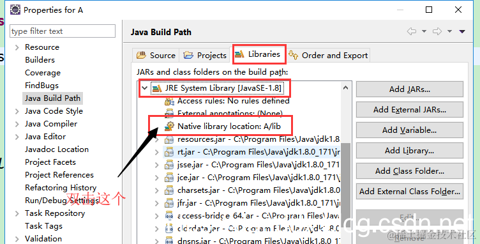480x244 pixels.
Task: Click the Add Variable... button
Action: tap(410, 130)
